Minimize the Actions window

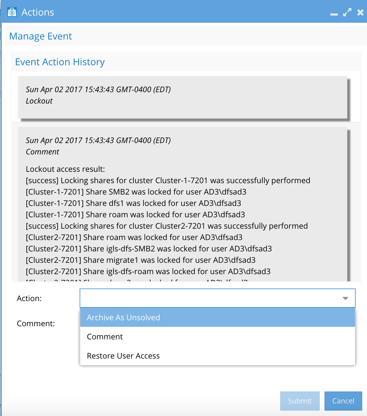coord(334,14)
